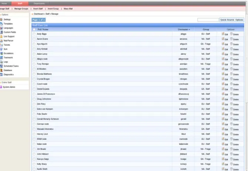Open the Scheduled Tasks icon
Screen dimensions: 248x171
pyautogui.click(x=1, y=66)
